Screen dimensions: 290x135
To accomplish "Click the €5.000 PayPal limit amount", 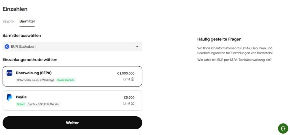I will tap(129, 97).
